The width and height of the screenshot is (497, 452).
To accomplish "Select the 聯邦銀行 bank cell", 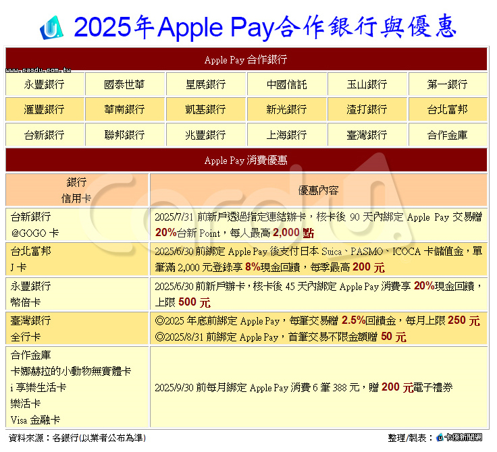I will [125, 135].
